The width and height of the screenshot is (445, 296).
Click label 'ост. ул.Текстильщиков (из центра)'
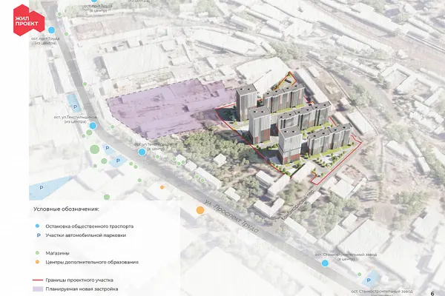(x=75, y=119)
